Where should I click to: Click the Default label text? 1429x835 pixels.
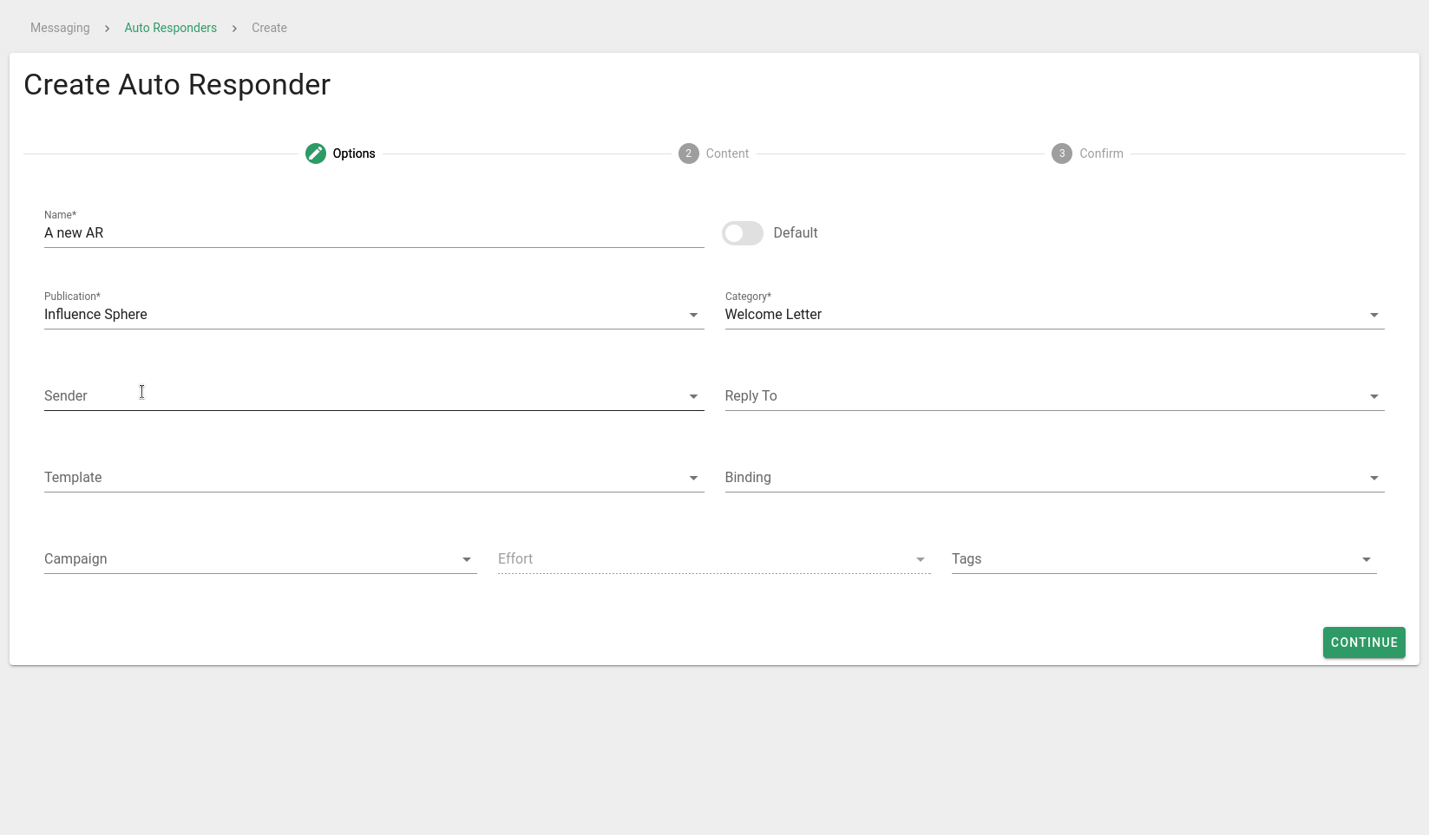click(x=796, y=232)
